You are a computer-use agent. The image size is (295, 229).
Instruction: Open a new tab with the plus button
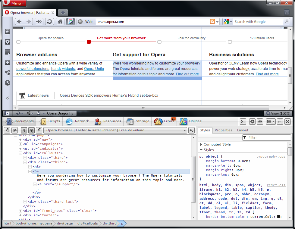(x=63, y=13)
